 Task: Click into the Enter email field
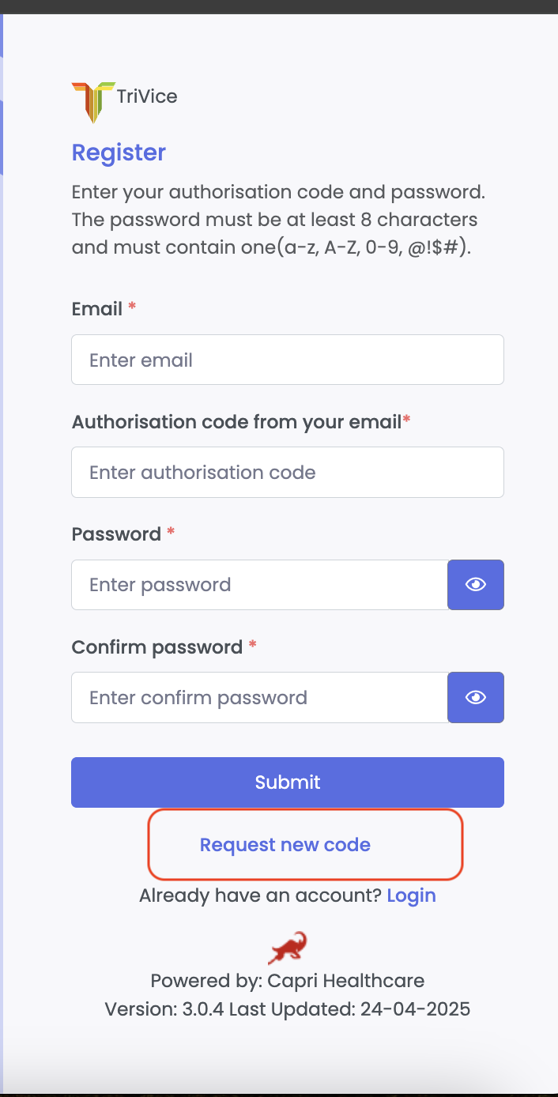287,360
